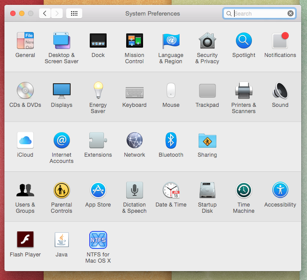Image resolution: width=307 pixels, height=280 pixels.
Task: Minimize the System Preferences window
Action: tap(22, 13)
